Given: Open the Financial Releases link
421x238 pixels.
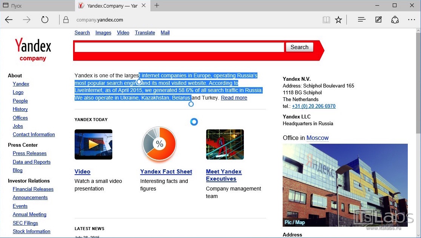Looking at the screenshot, I should [33, 189].
